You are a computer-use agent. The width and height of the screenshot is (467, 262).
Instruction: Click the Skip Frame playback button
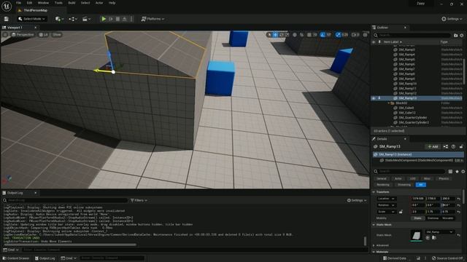(x=111, y=19)
